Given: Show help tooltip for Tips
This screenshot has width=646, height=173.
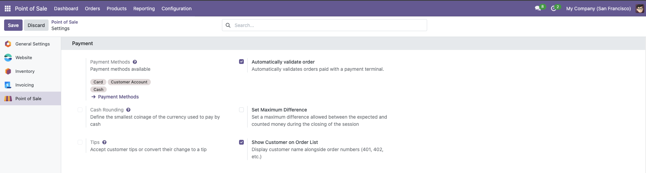Looking at the screenshot, I should (x=104, y=142).
